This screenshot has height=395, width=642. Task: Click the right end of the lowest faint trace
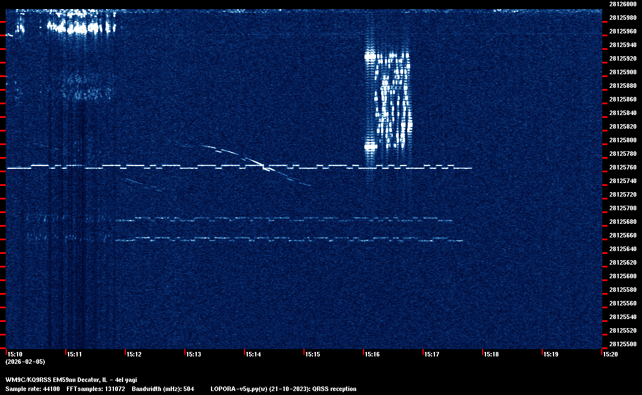462,241
